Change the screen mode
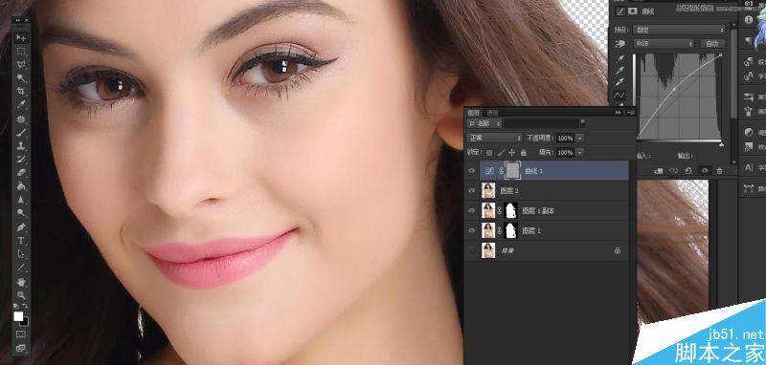 [x=21, y=348]
